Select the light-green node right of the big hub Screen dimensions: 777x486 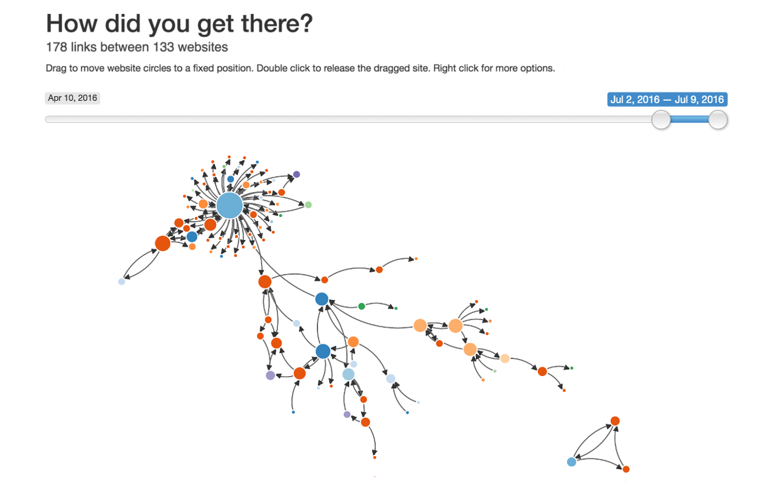pos(308,205)
